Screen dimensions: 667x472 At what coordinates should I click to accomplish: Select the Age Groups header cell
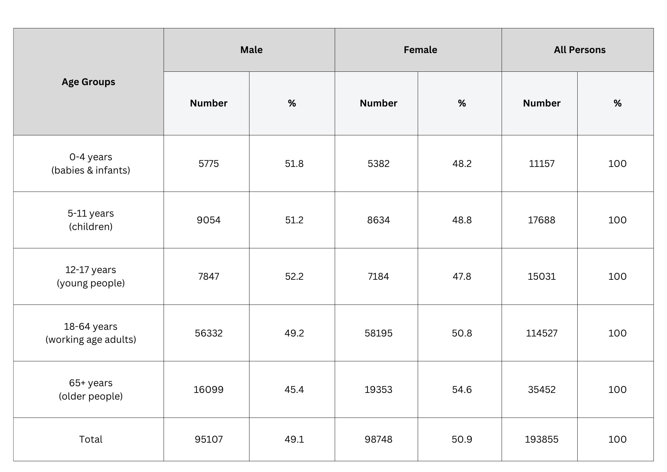click(x=88, y=82)
